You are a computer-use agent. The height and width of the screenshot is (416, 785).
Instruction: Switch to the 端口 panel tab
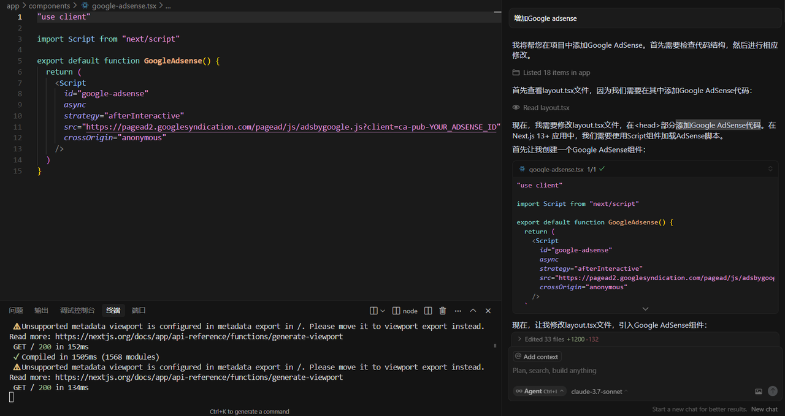(x=139, y=311)
